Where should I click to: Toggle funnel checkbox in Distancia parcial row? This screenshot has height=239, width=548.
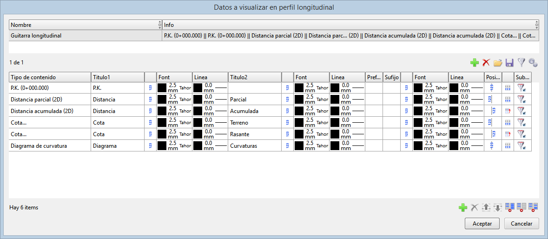(522, 99)
